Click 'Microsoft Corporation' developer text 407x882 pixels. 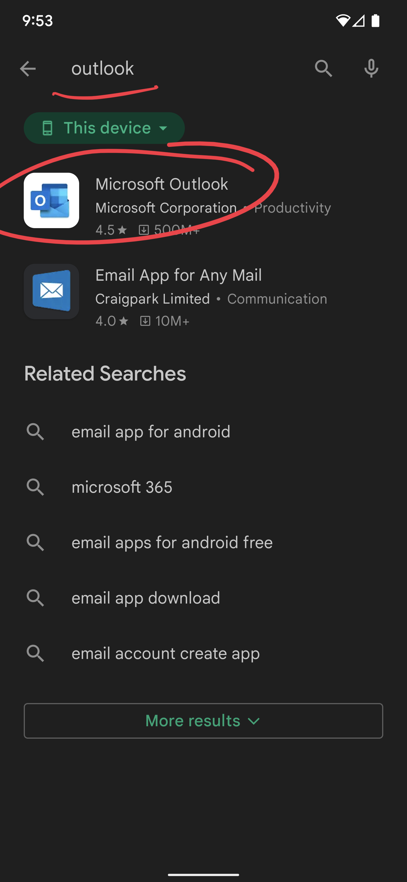pos(166,208)
